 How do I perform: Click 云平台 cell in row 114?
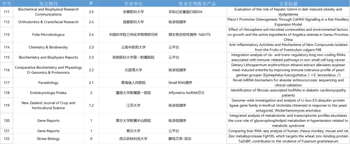[x=197, y=47]
